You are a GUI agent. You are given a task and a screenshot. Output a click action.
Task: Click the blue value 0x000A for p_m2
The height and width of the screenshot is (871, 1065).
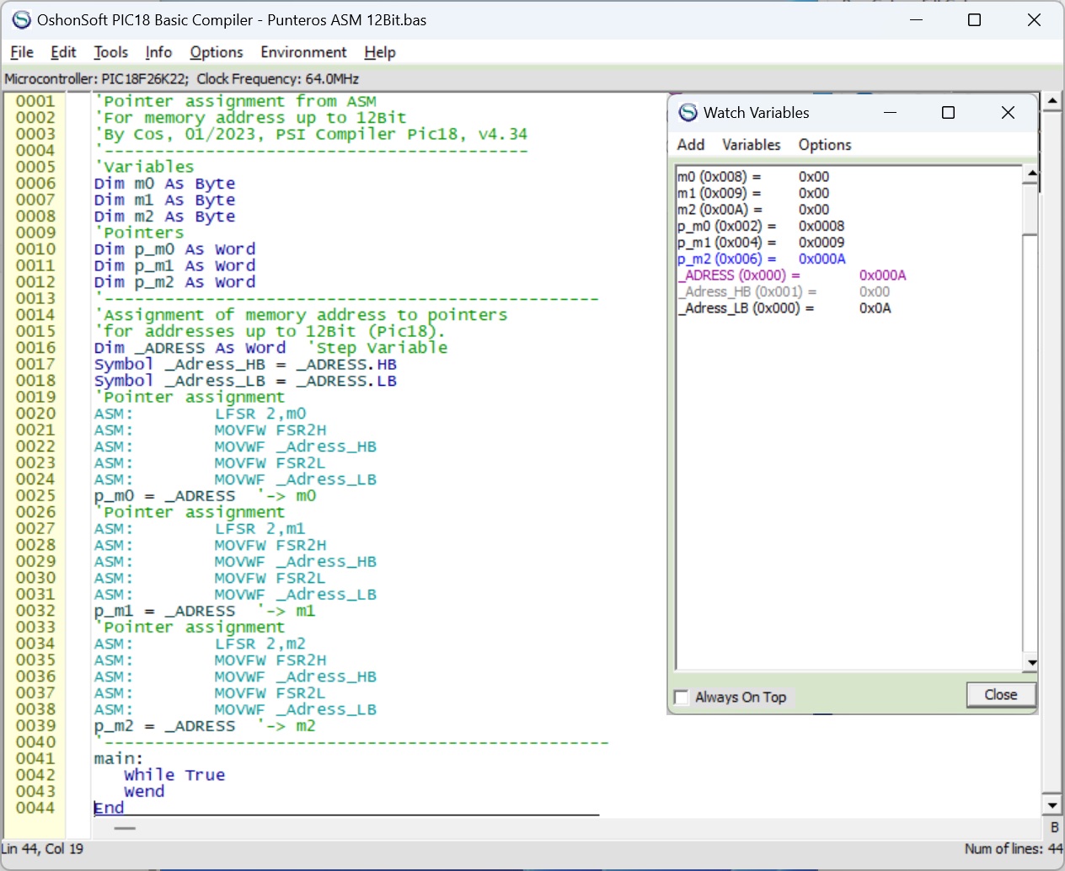tap(822, 259)
